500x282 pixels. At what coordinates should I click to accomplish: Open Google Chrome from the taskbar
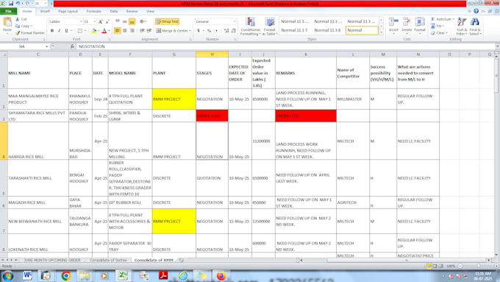66,276
